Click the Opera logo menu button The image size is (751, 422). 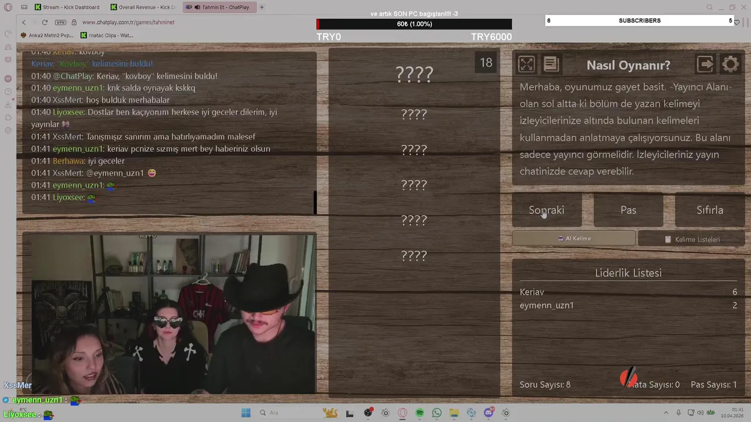tap(8, 7)
